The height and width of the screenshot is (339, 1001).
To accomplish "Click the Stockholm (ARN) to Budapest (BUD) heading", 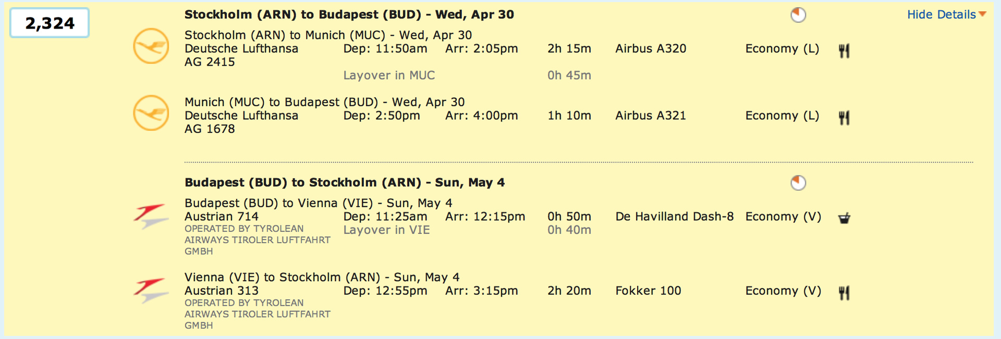I will (x=349, y=15).
